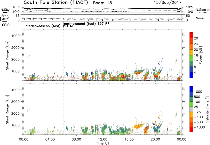Select the red bottom segment of the Velocity color bar
The height and width of the screenshot is (145, 210).
pos(191,130)
